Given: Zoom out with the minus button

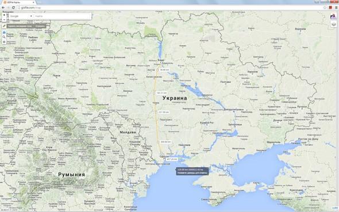Looking at the screenshot, I should pos(4,20).
